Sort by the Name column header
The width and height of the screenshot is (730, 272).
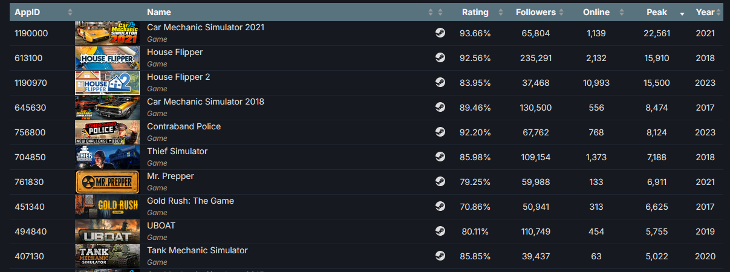(x=159, y=12)
